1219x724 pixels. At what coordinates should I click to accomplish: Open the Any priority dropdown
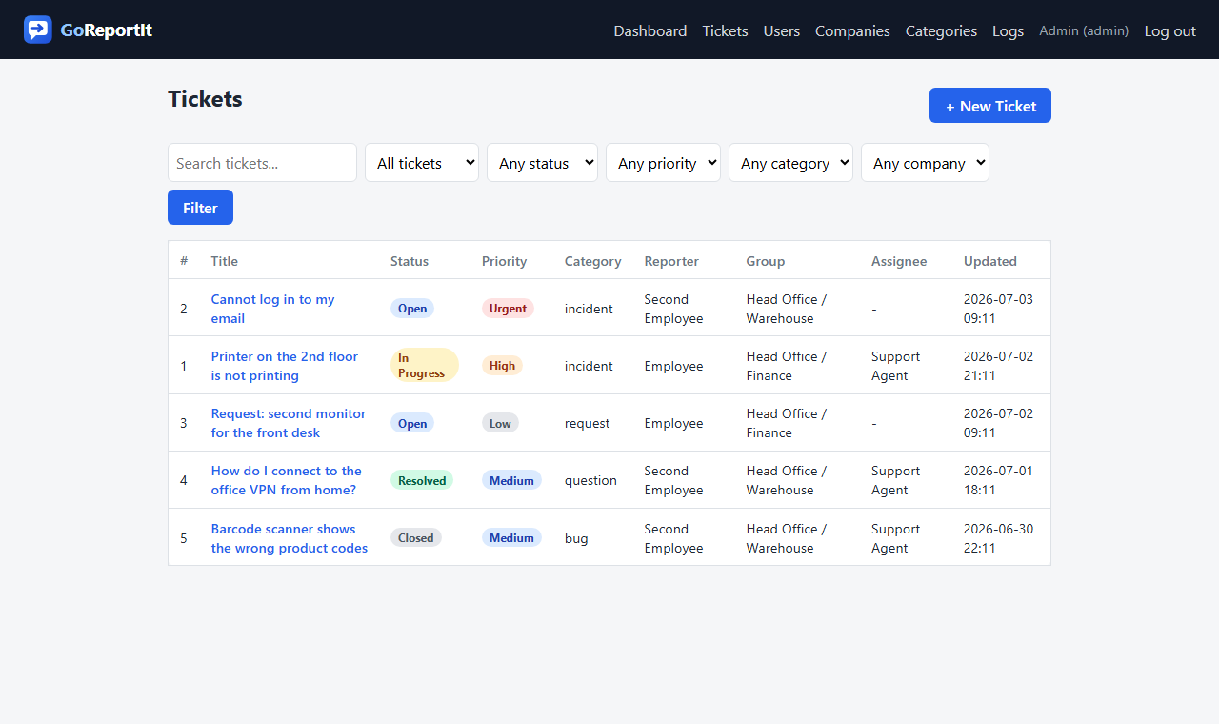coord(663,163)
